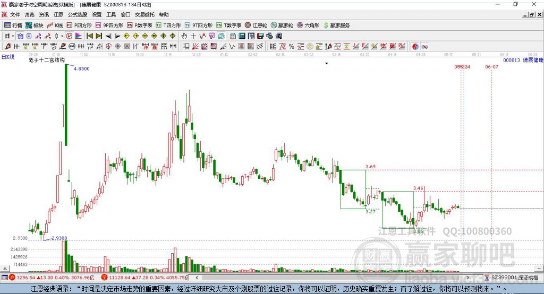Select the percent % retracement tool
544x294 pixels.
click(292, 47)
